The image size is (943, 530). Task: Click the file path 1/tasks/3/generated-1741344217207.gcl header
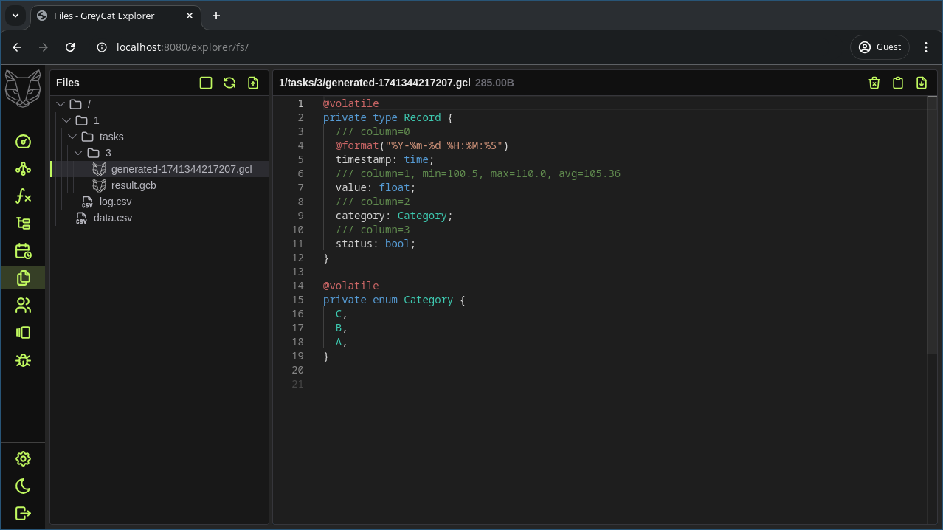point(375,83)
